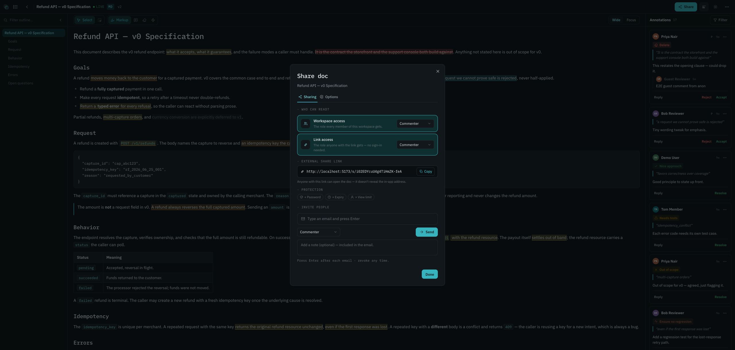This screenshot has width=735, height=350.
Task: Click the Link access chain icon
Action: click(x=305, y=145)
